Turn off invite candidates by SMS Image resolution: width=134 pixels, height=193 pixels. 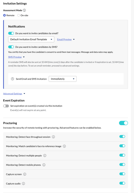(x=11, y=47)
